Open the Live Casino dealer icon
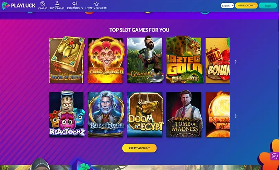This screenshot has width=279, height=170. [57, 4]
